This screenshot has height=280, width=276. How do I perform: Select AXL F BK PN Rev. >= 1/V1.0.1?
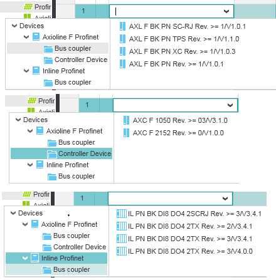point(176,64)
